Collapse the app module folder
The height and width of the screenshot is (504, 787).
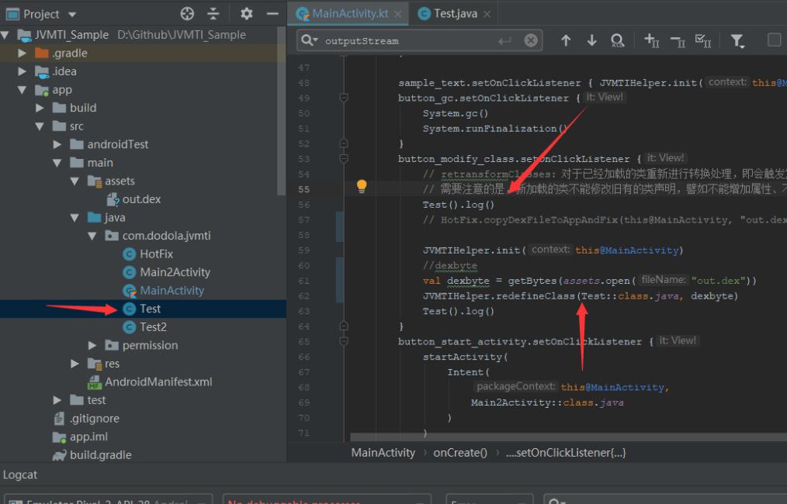click(x=22, y=90)
